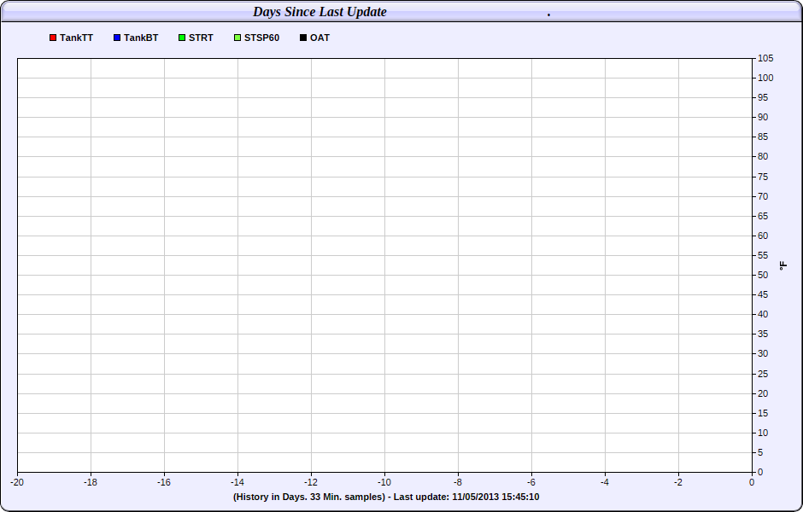Select the STSP60 legend label

coord(261,38)
